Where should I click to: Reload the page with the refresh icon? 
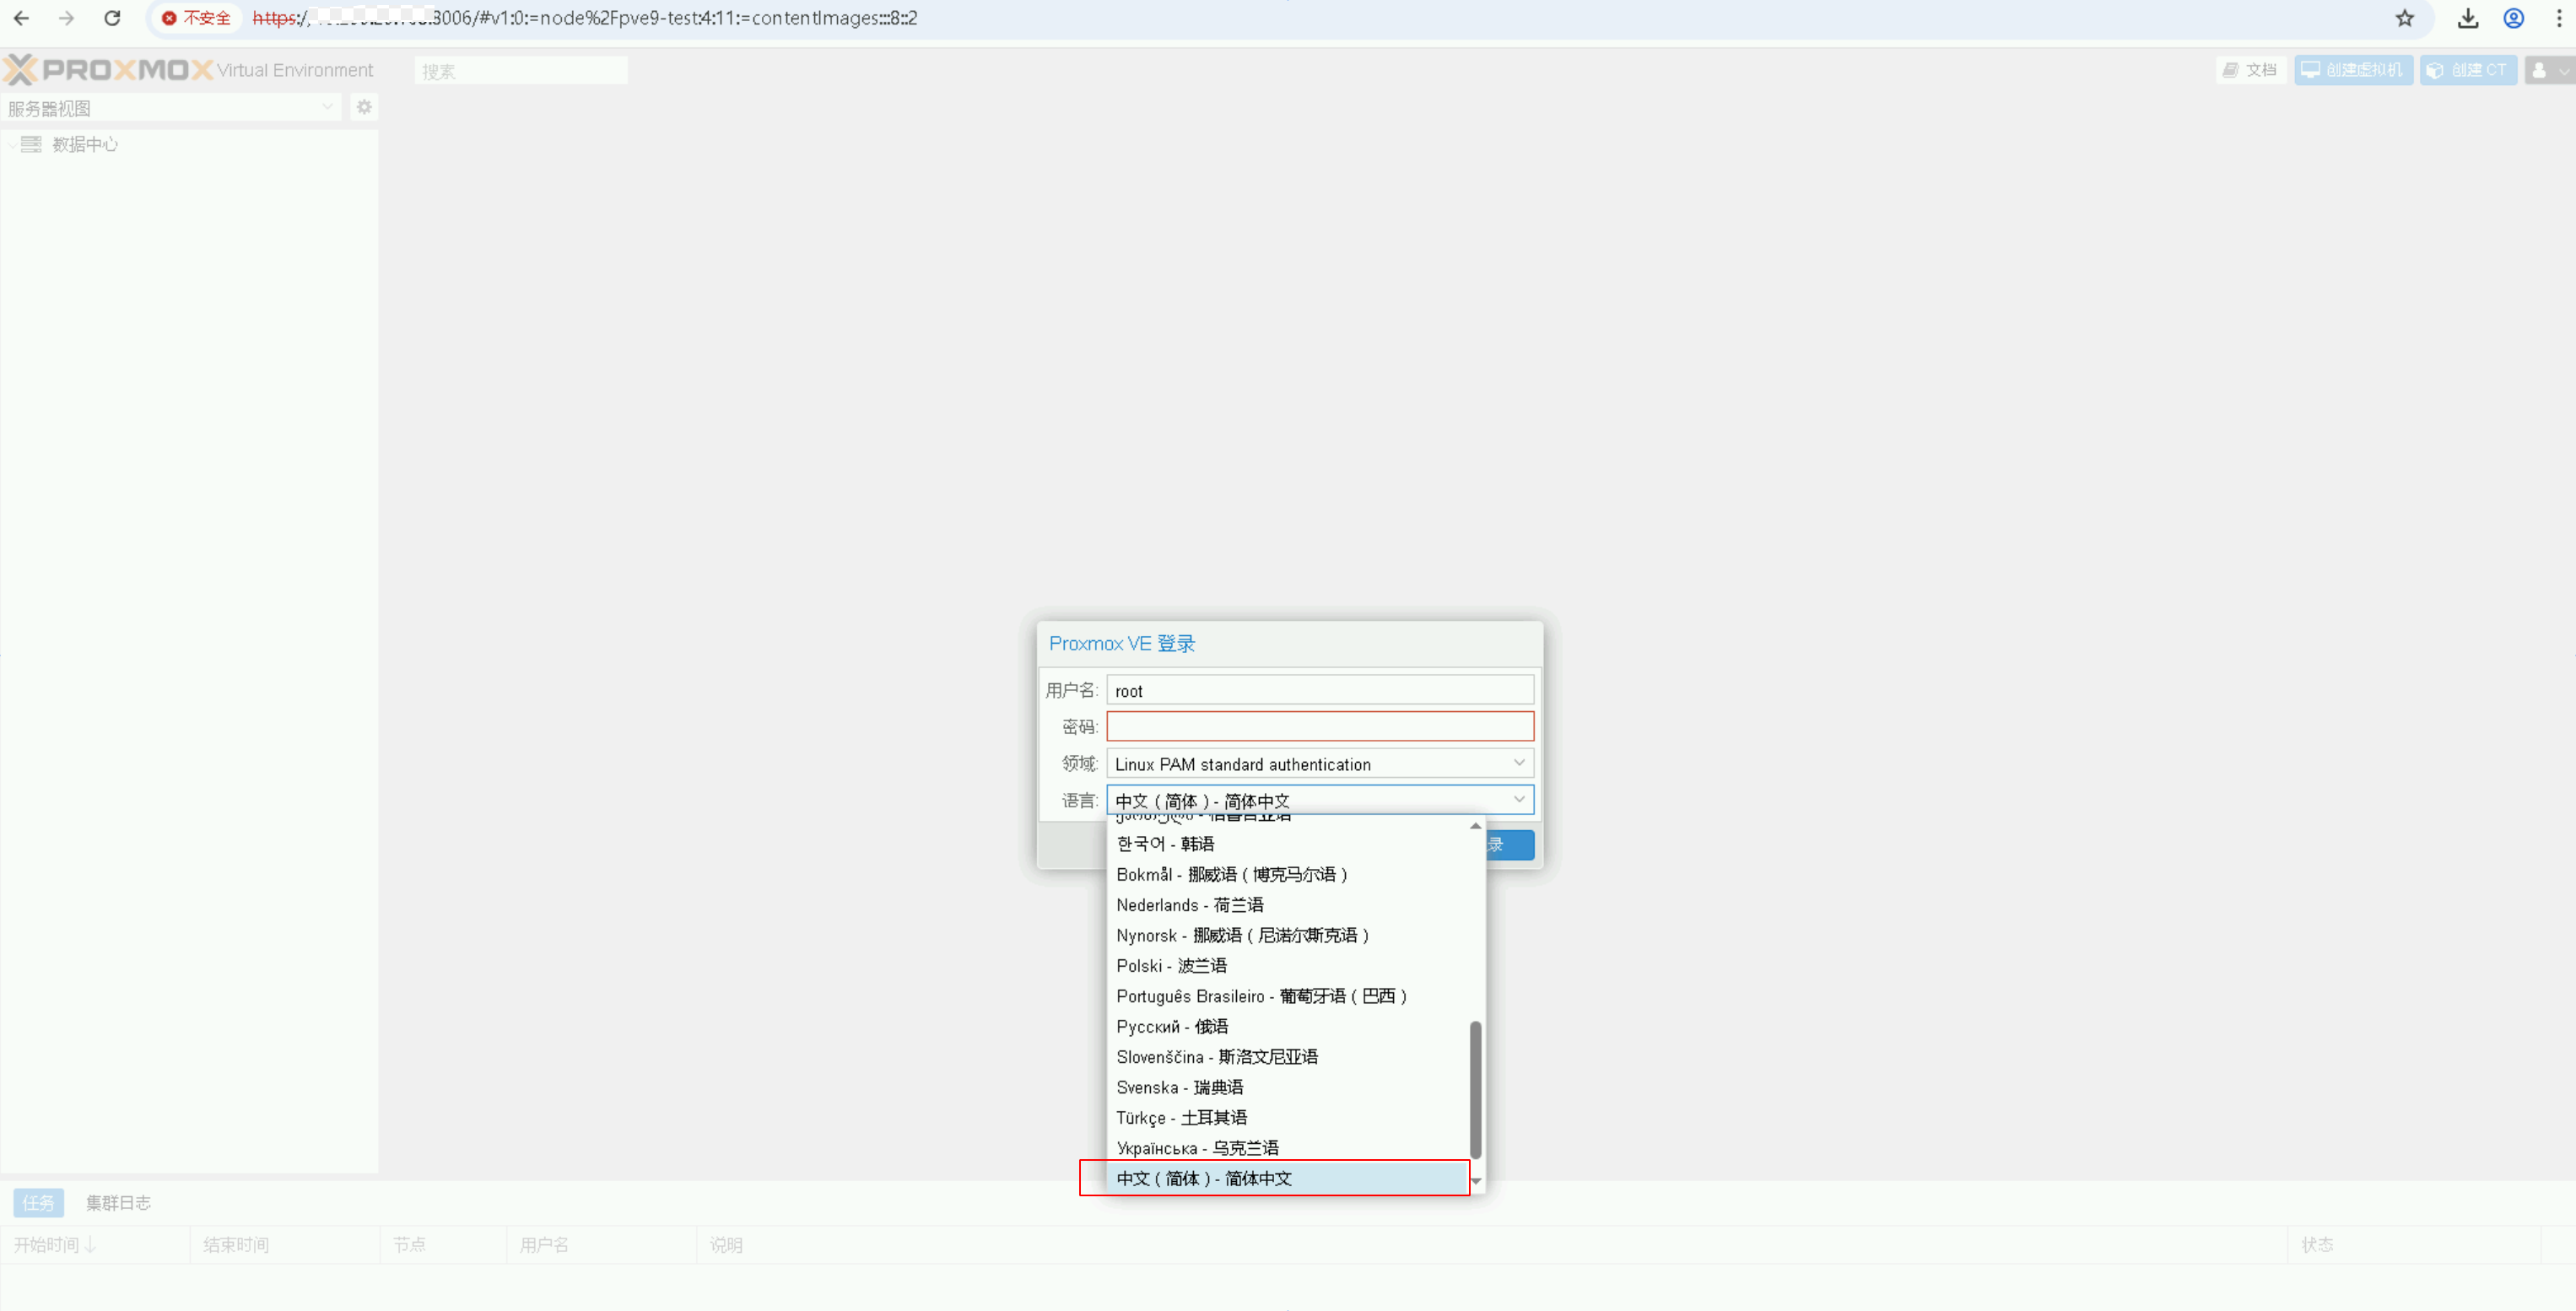point(112,18)
